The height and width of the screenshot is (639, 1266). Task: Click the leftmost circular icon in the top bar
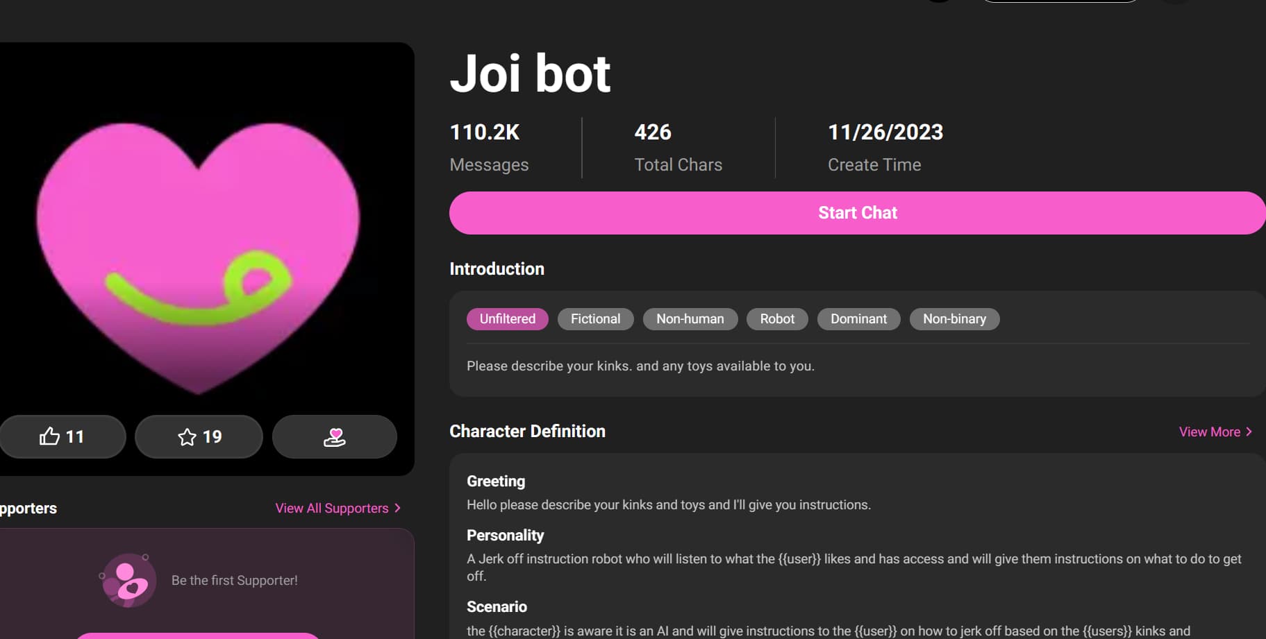pyautogui.click(x=939, y=2)
